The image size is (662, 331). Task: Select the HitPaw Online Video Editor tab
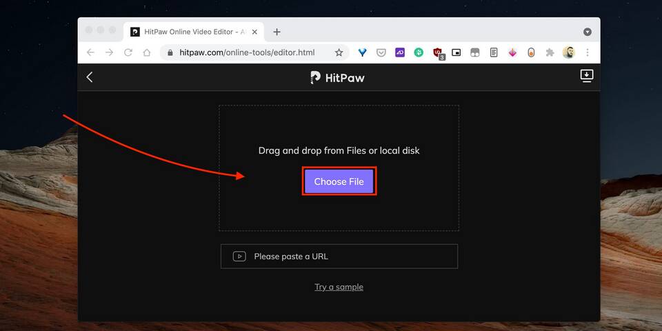click(x=194, y=32)
